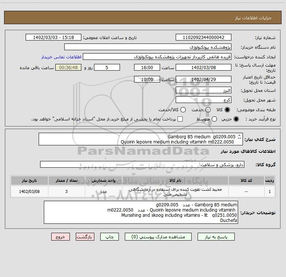Click the نام کالا column header
286x277 pixels.
pyautogui.click(x=175, y=180)
